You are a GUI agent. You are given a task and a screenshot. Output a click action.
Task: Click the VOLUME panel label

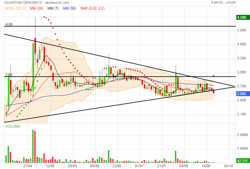click(13, 126)
